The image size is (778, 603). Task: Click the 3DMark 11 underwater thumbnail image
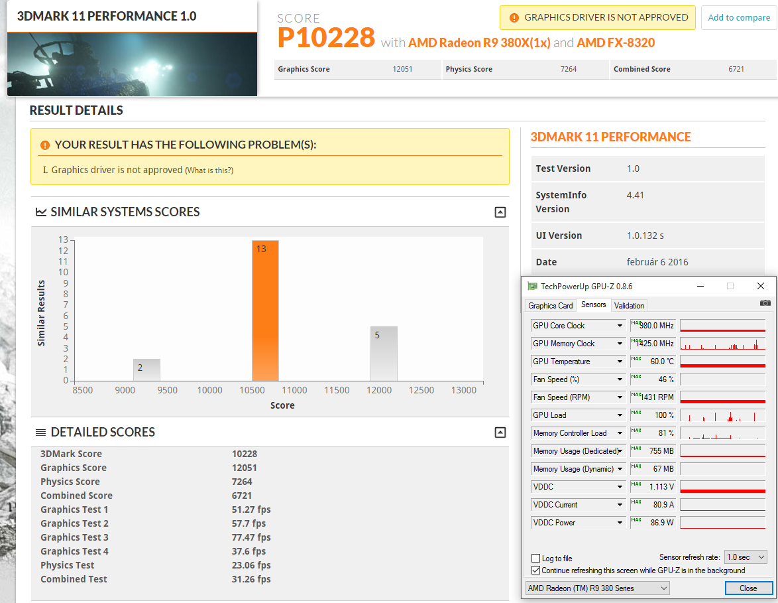[x=132, y=64]
